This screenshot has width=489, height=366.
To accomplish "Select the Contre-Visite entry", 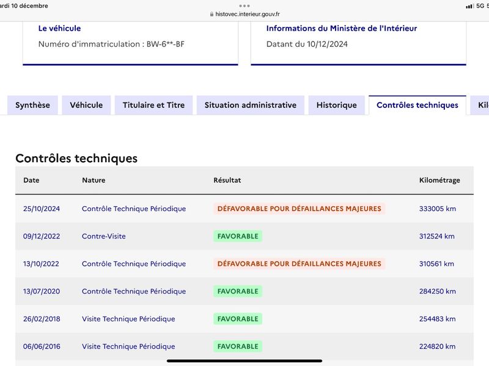I will point(104,236).
